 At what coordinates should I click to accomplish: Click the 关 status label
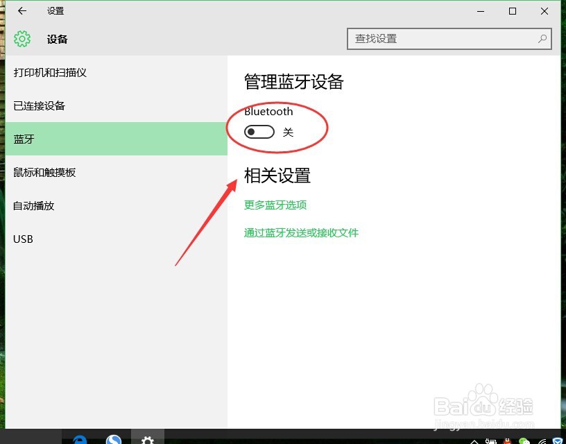coord(288,132)
